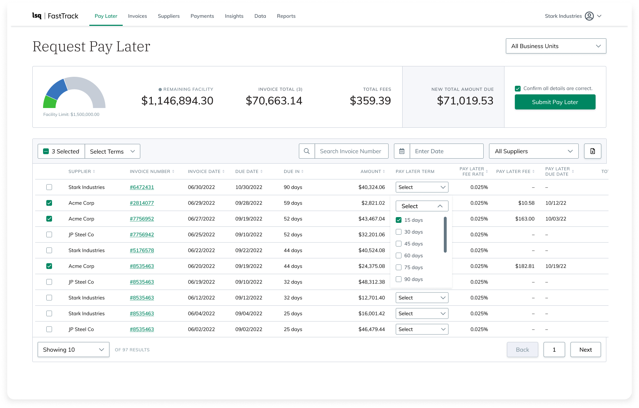
Task: Open term Select for $12,701.40 row
Action: coord(422,298)
